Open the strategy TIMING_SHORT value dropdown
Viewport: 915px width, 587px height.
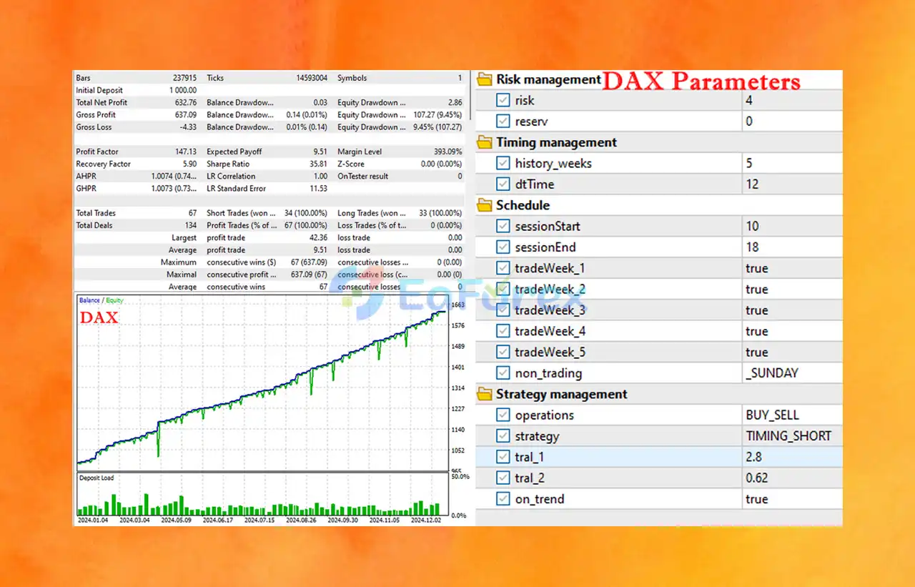pyautogui.click(x=792, y=436)
